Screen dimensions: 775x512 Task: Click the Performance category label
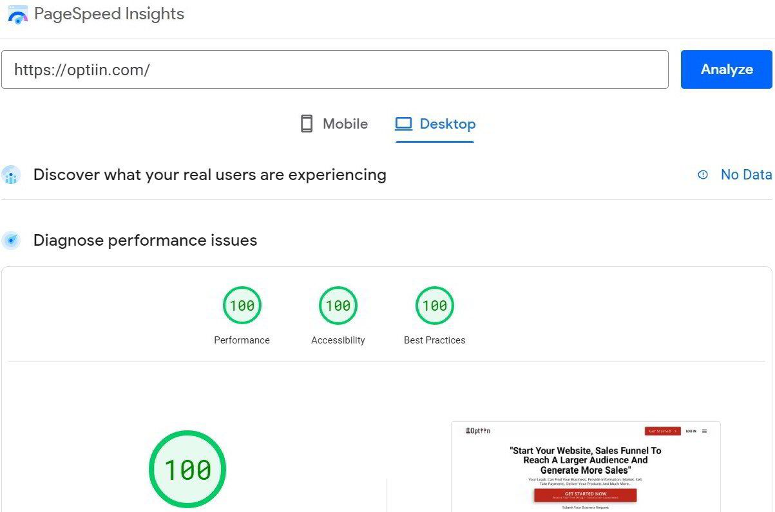click(242, 340)
